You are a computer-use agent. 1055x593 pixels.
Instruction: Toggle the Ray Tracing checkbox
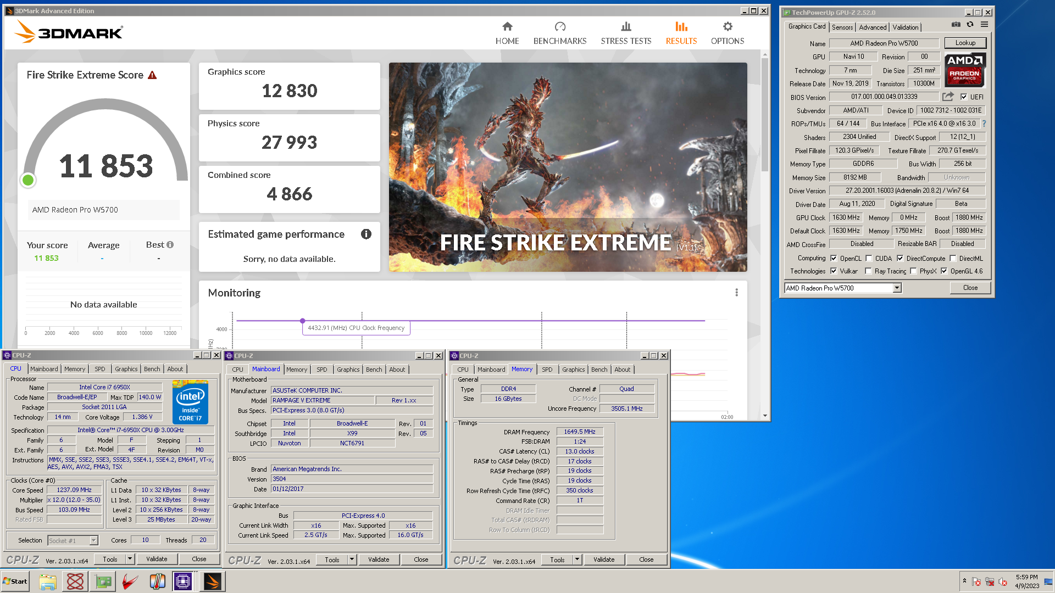point(868,271)
